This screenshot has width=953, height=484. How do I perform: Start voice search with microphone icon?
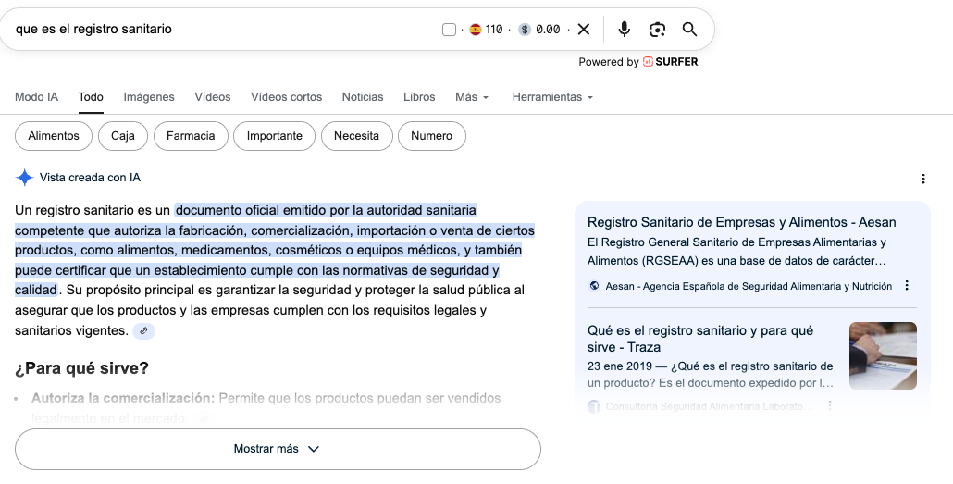click(625, 30)
